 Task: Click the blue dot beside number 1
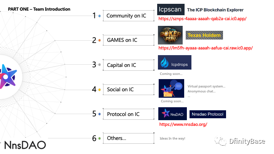[99, 16]
